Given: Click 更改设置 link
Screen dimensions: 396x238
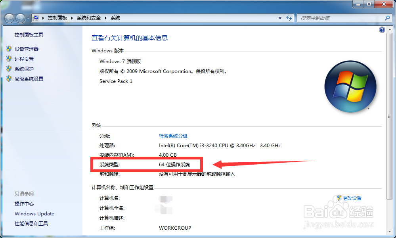Looking at the screenshot, I should click(352, 198).
